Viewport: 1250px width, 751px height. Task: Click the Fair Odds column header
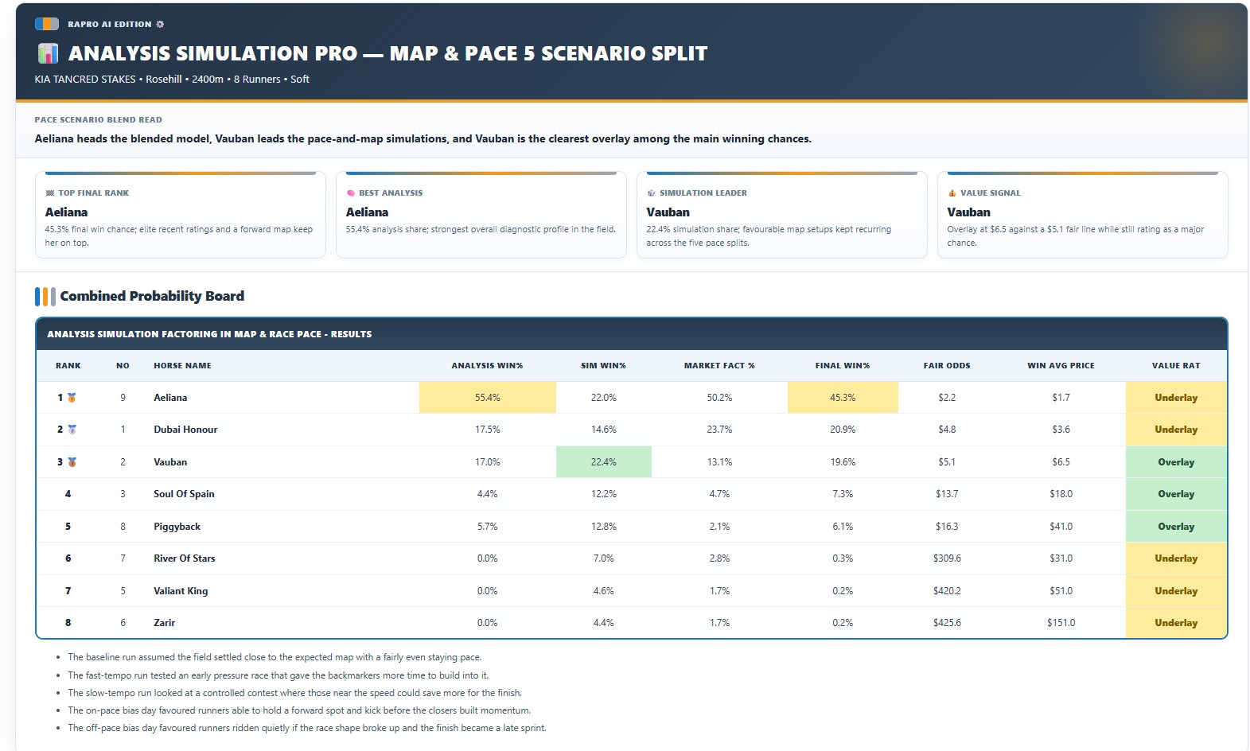click(946, 366)
